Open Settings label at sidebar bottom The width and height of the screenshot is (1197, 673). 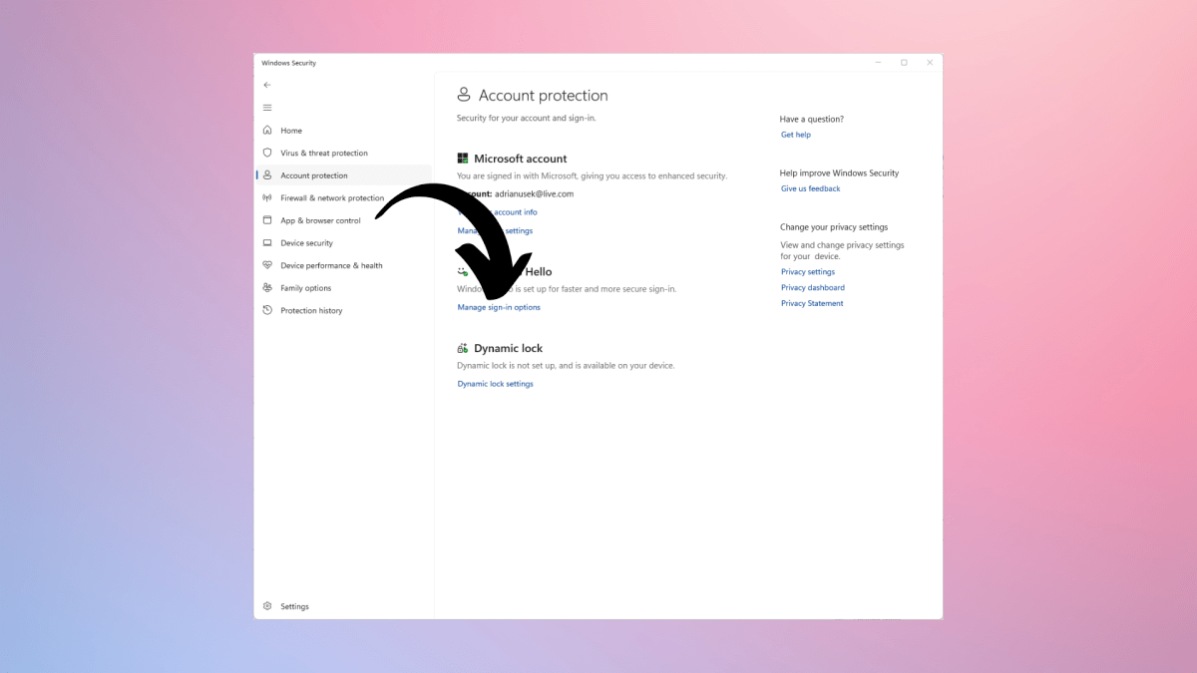[294, 606]
